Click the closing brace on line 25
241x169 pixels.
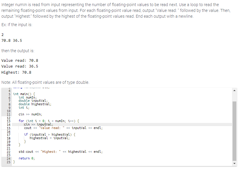14,162
